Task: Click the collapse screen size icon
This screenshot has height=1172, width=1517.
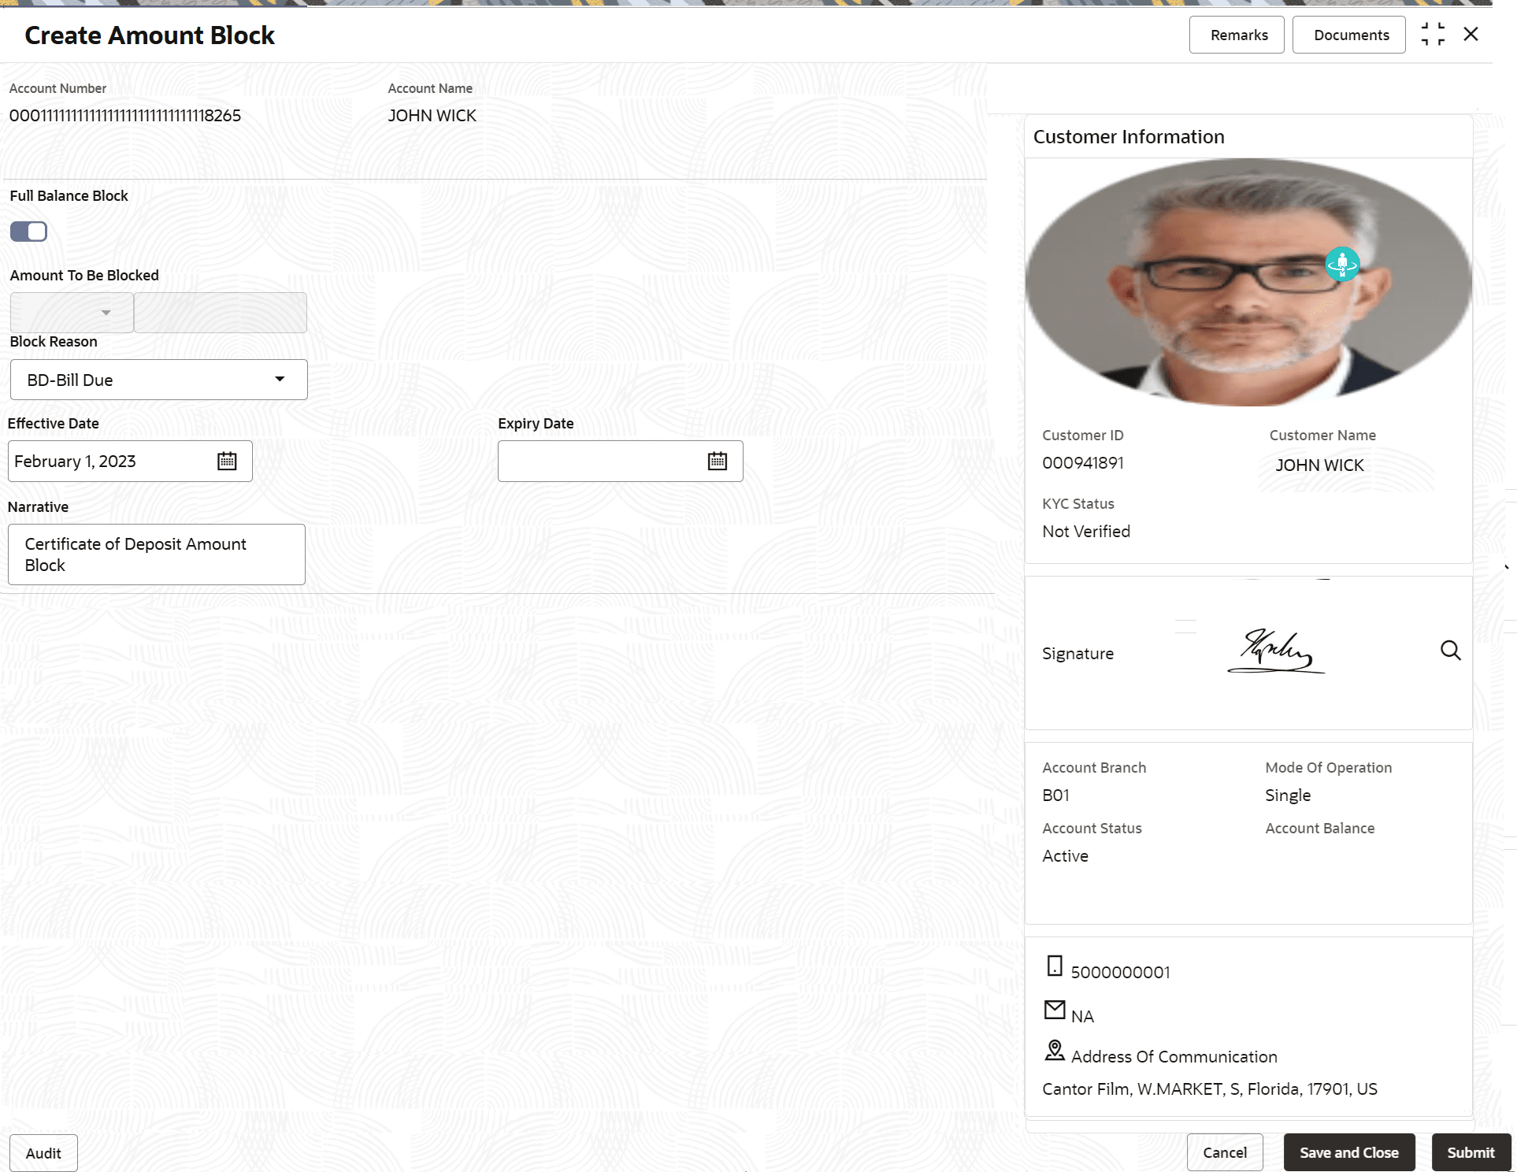Action: tap(1433, 35)
